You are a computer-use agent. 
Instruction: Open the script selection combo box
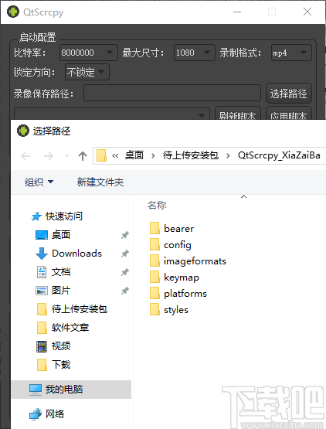pyautogui.click(x=112, y=114)
